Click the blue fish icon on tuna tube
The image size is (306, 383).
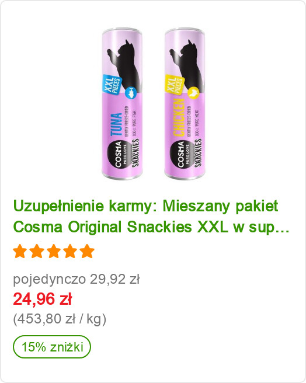tap(130, 92)
